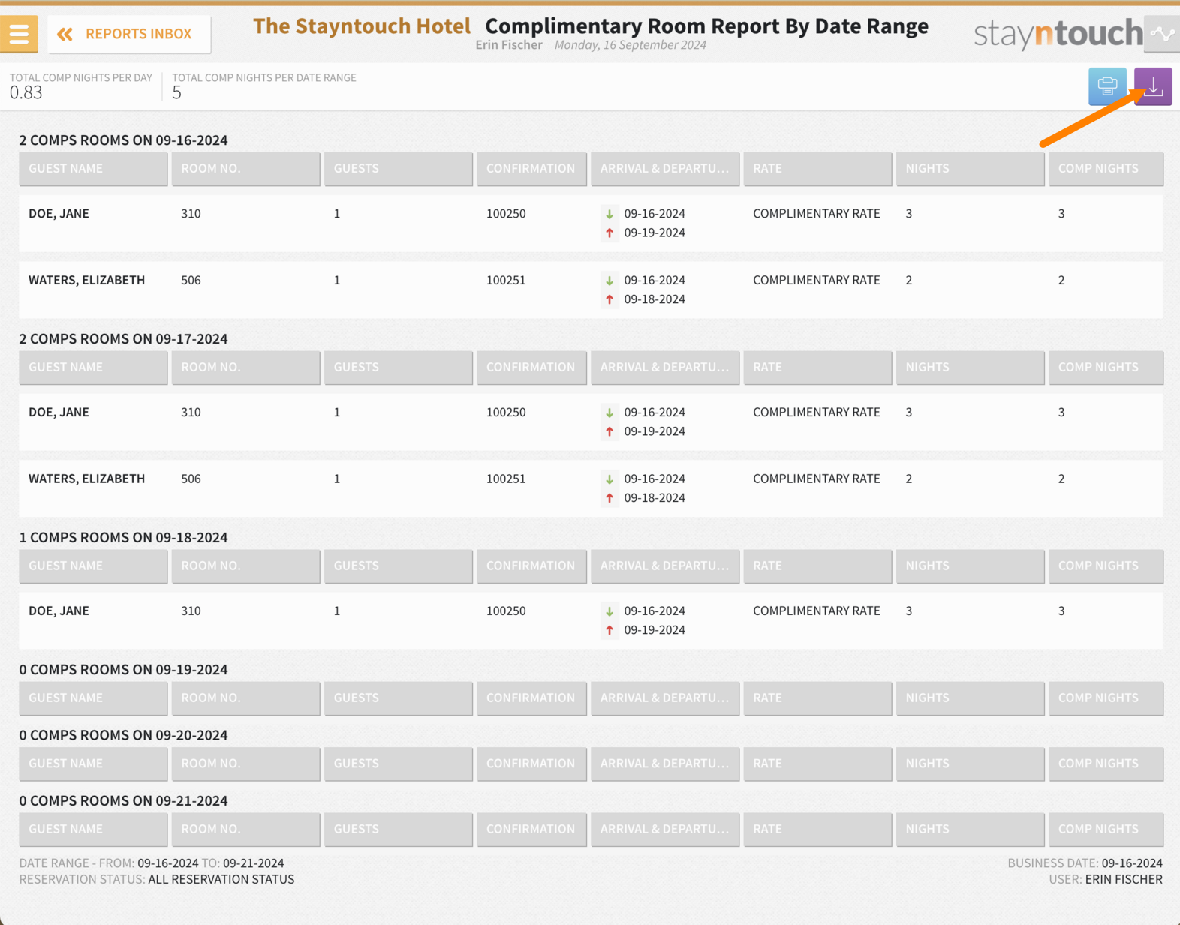Image resolution: width=1180 pixels, height=925 pixels.
Task: Click the Stayntouch logo
Action: (1058, 34)
